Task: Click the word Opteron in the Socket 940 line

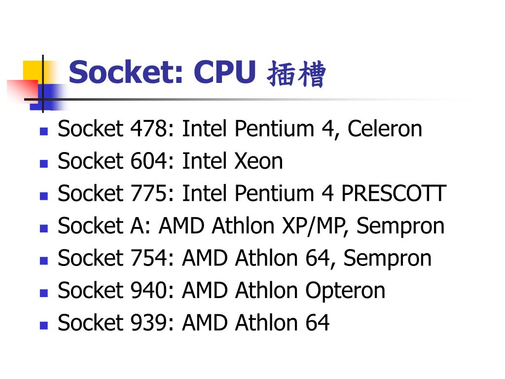Action: (345, 291)
